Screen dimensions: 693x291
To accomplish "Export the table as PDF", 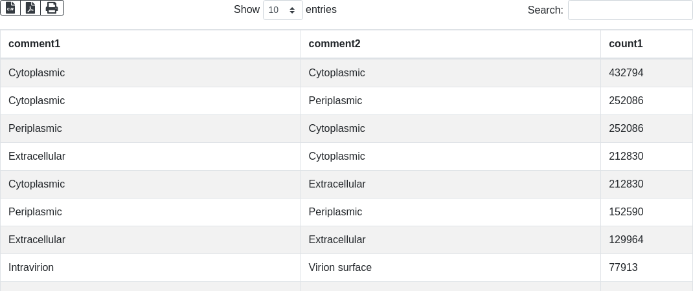I will tap(30, 8).
